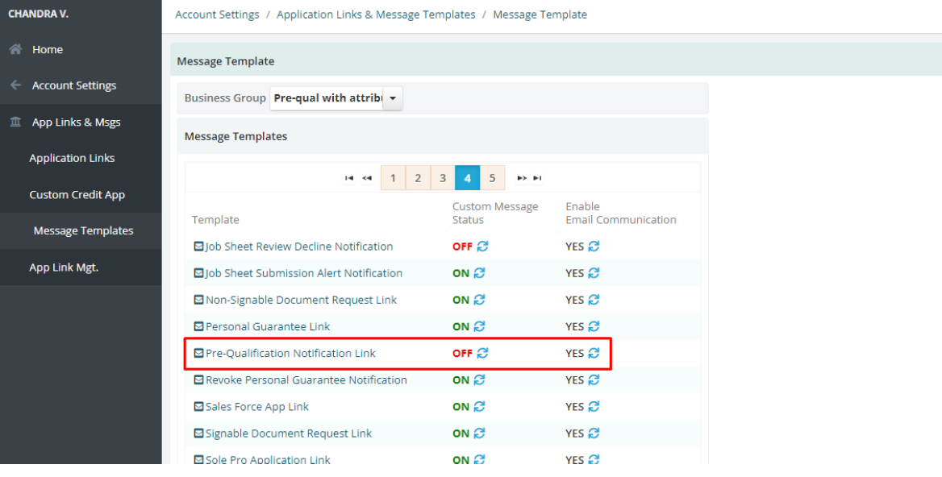Toggle email communication for Revoke Personal Guarantee Notification

594,380
